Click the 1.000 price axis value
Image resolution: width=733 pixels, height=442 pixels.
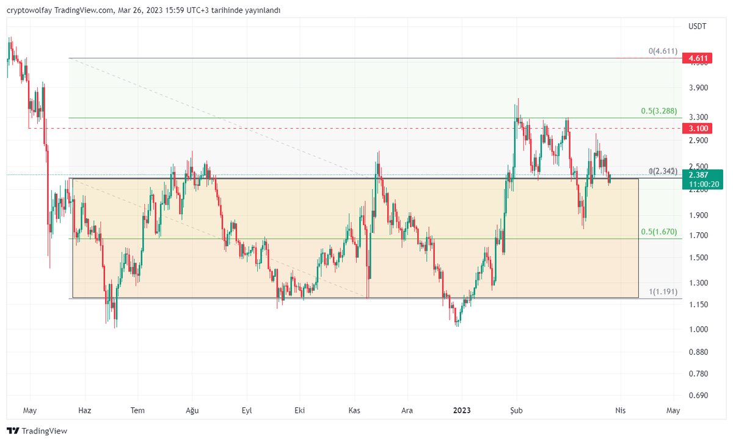[x=698, y=330]
